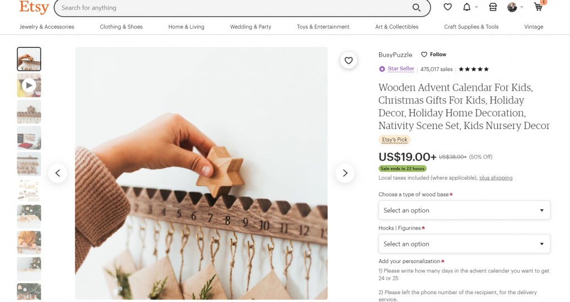Open Craft Supplies & Tools category
Screen dimensions: 570x302
pos(471,27)
